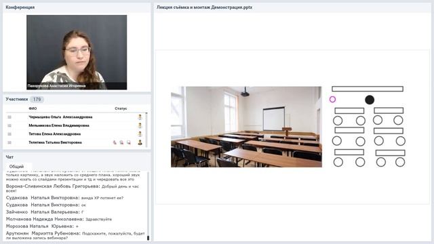This screenshot has width=434, height=244.
Task: Select participant Мельникова Елена Владимировна
Action: [x=59, y=125]
